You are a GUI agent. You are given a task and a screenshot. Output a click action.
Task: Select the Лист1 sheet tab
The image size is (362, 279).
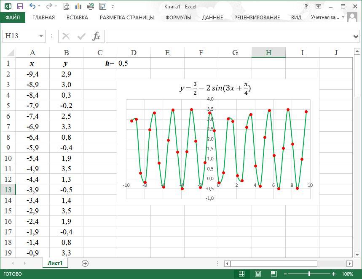pos(55,263)
